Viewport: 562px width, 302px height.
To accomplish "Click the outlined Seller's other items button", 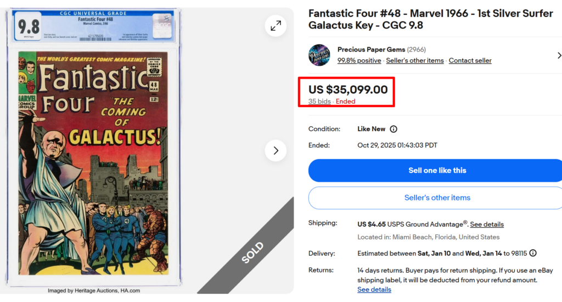I will click(437, 198).
